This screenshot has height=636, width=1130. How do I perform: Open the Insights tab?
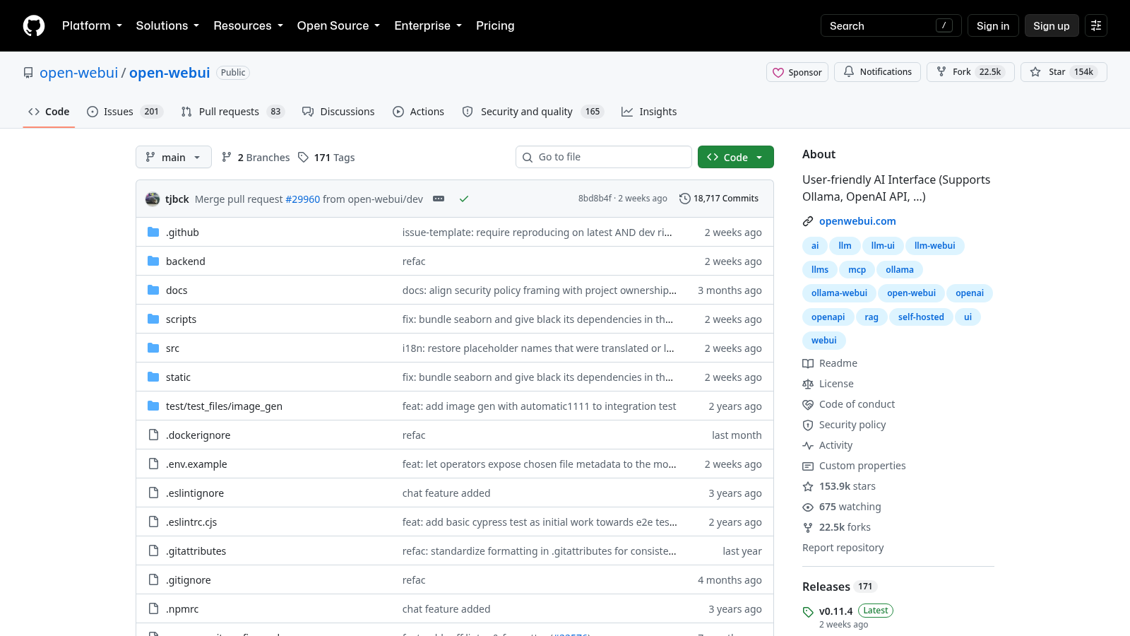(649, 112)
